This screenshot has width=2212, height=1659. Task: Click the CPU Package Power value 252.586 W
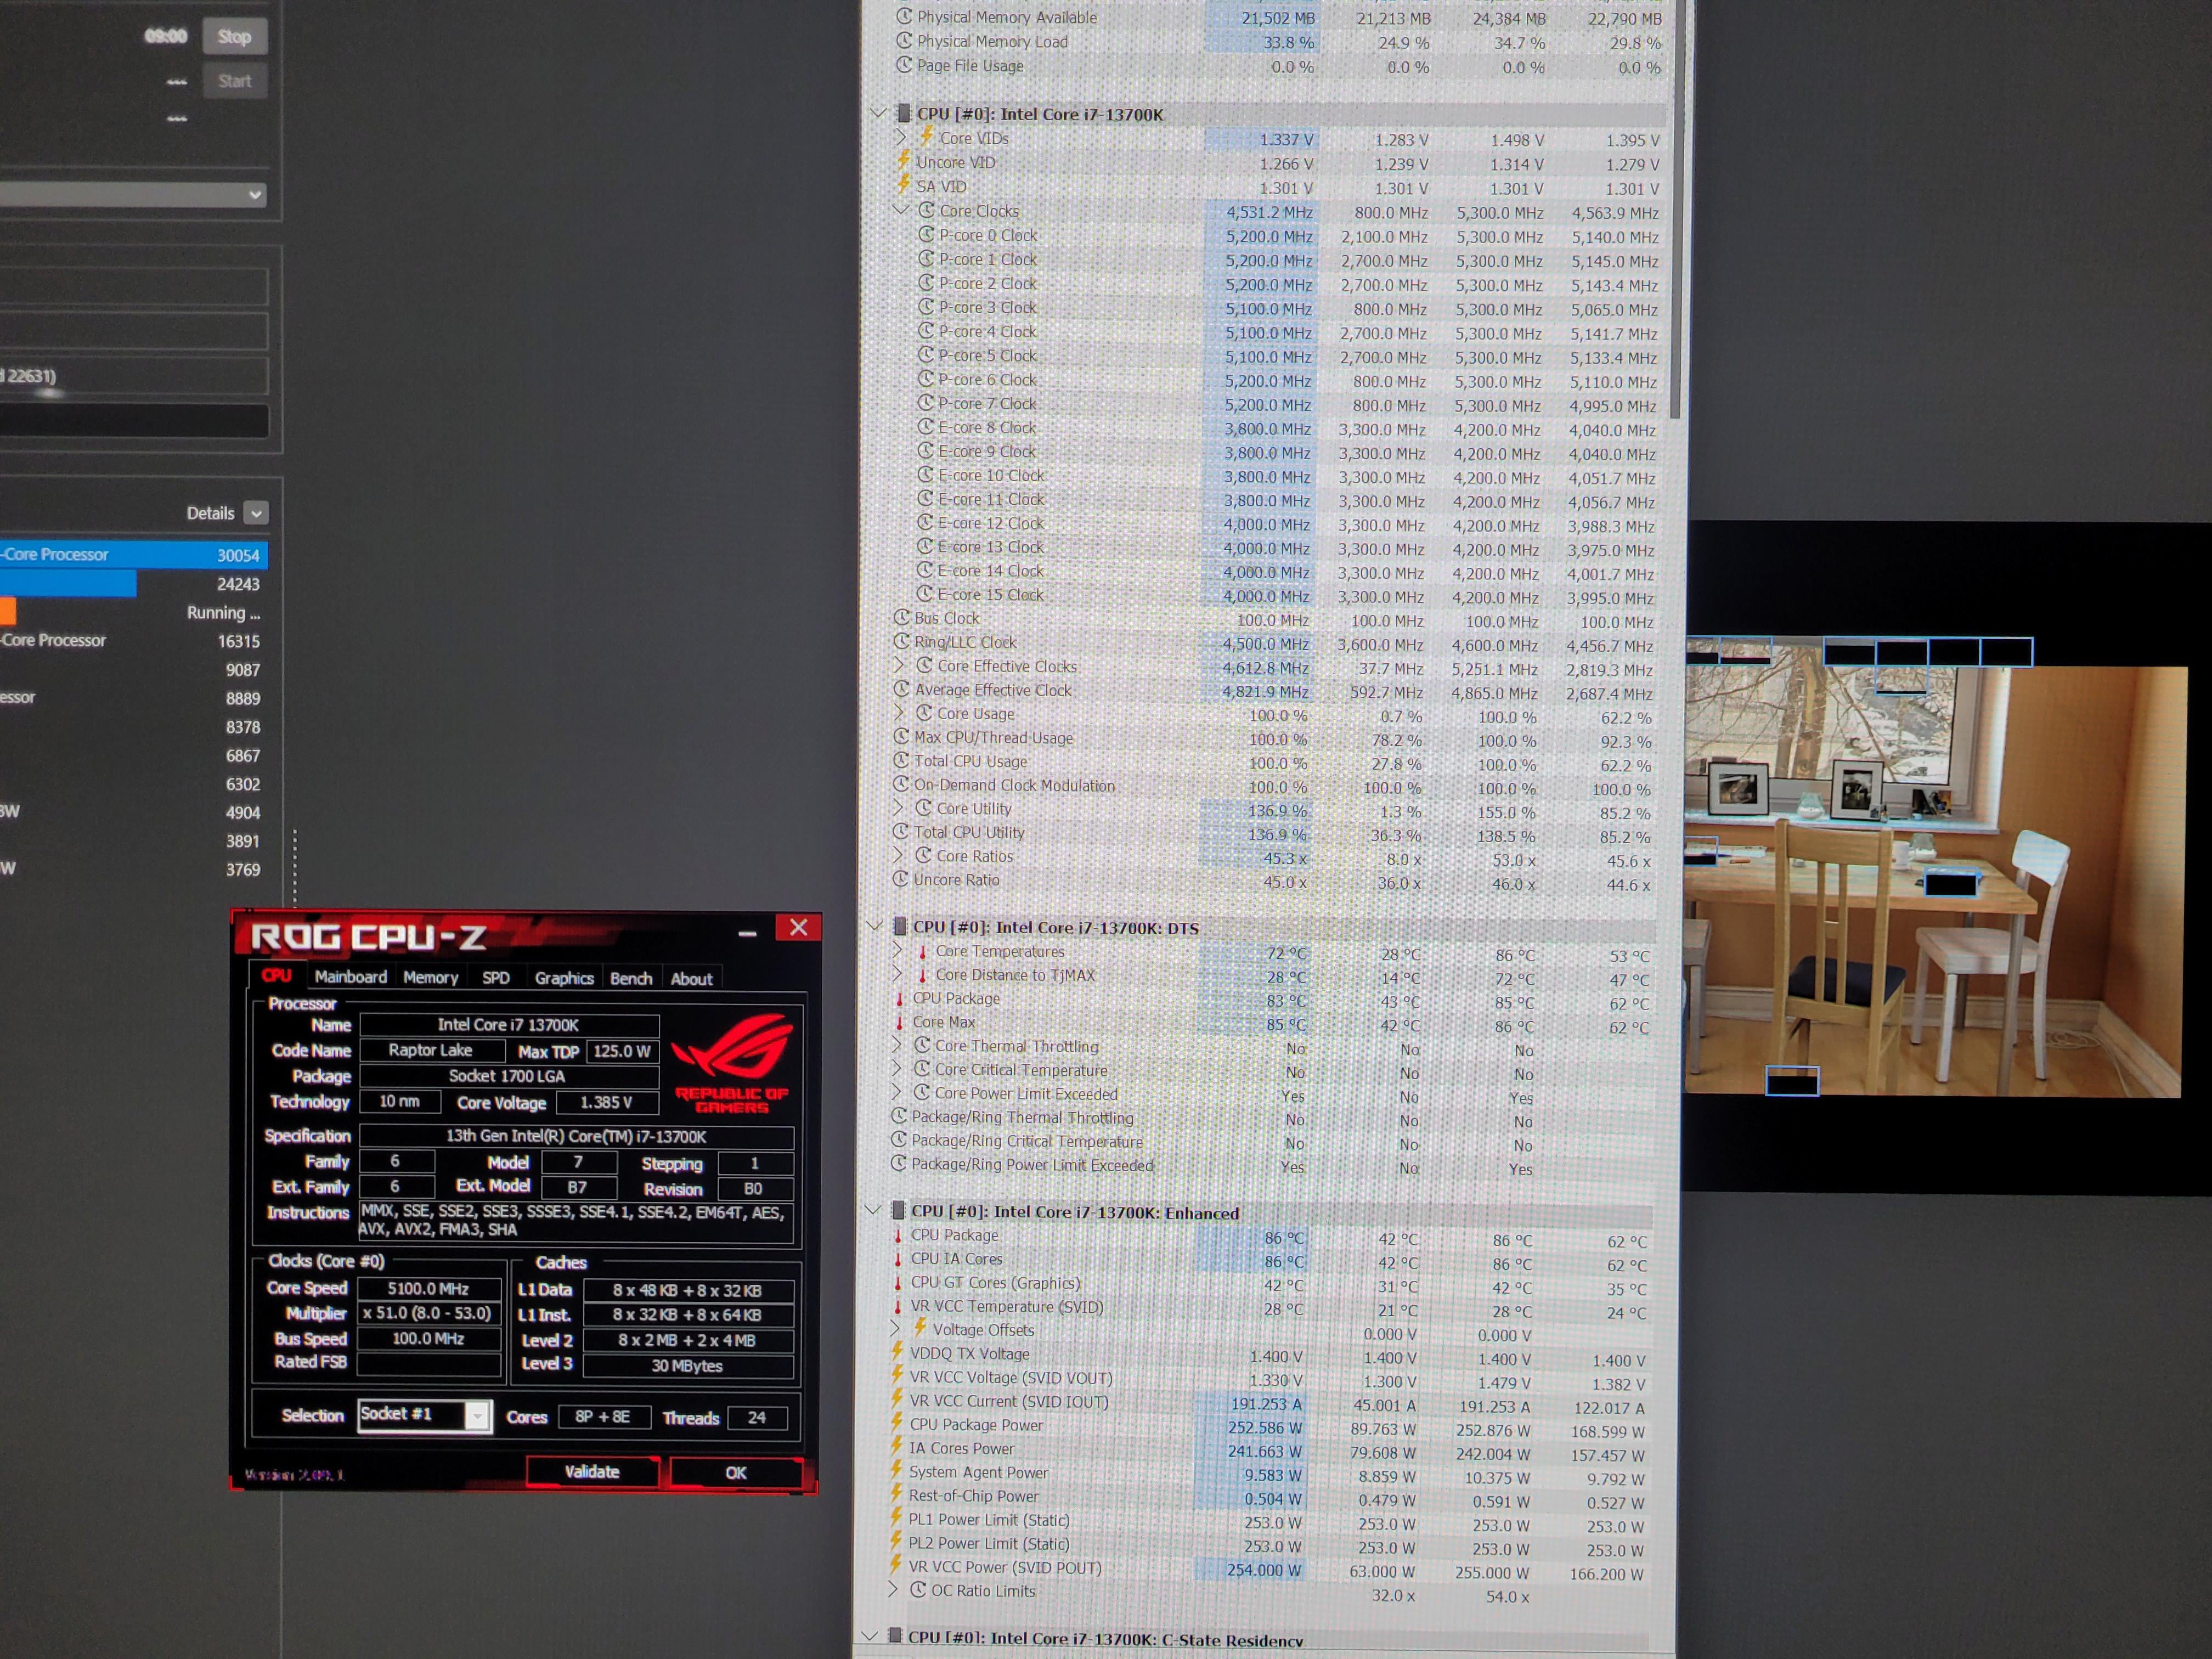tap(1265, 1427)
